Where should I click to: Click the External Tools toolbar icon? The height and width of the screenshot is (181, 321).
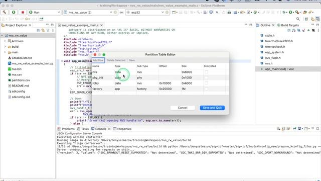pos(297,12)
